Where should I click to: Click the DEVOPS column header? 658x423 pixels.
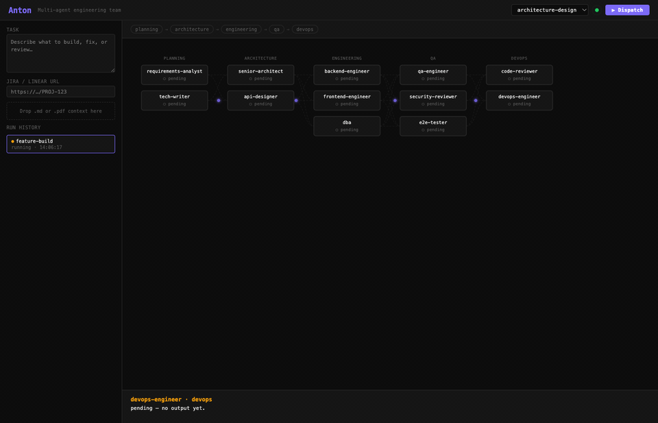click(519, 58)
